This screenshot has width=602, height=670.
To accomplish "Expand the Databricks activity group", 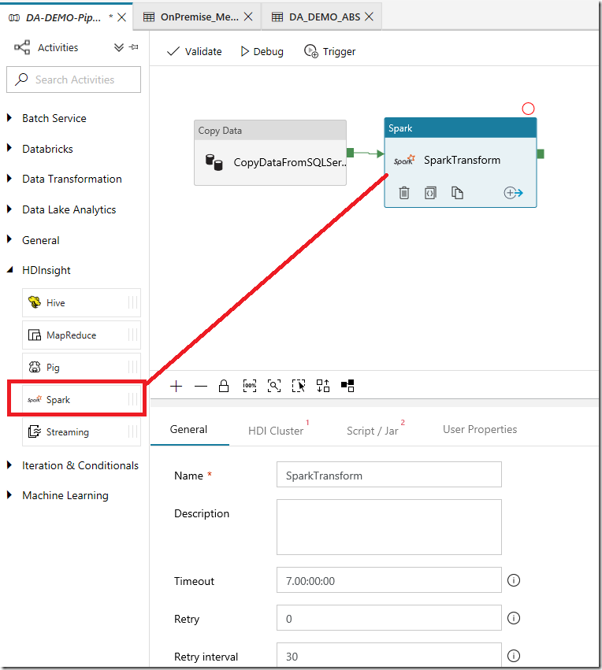I will tap(10, 149).
